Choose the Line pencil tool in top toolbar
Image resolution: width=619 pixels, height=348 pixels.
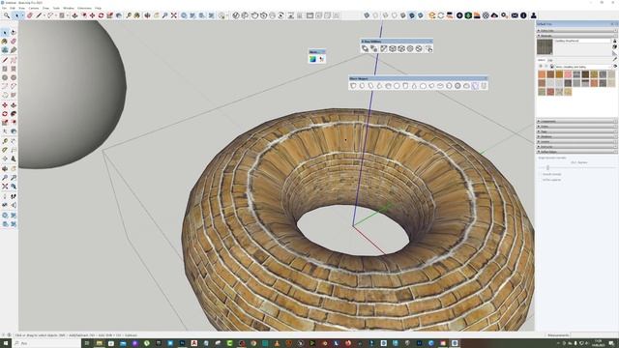(39, 15)
